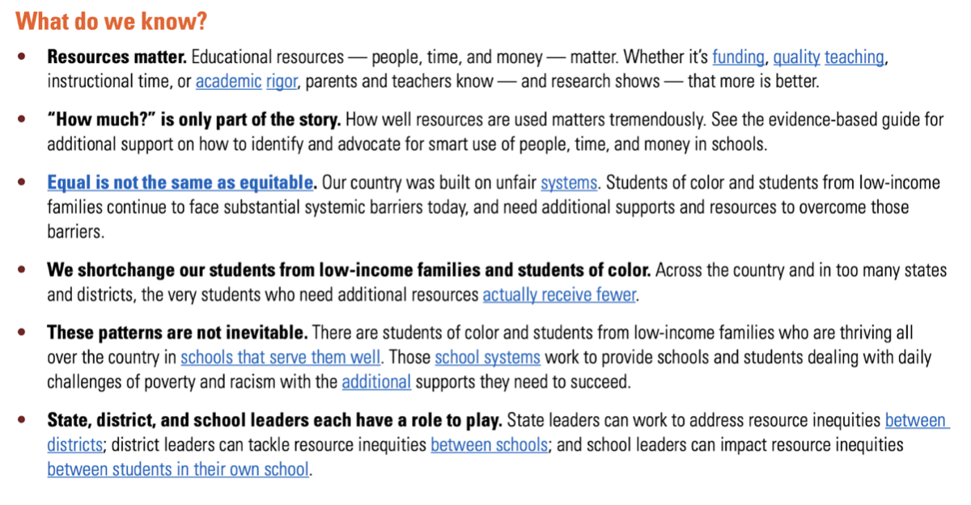Follow the 'systems' link about unfair systems
This screenshot has height=505, width=971.
pyautogui.click(x=569, y=183)
